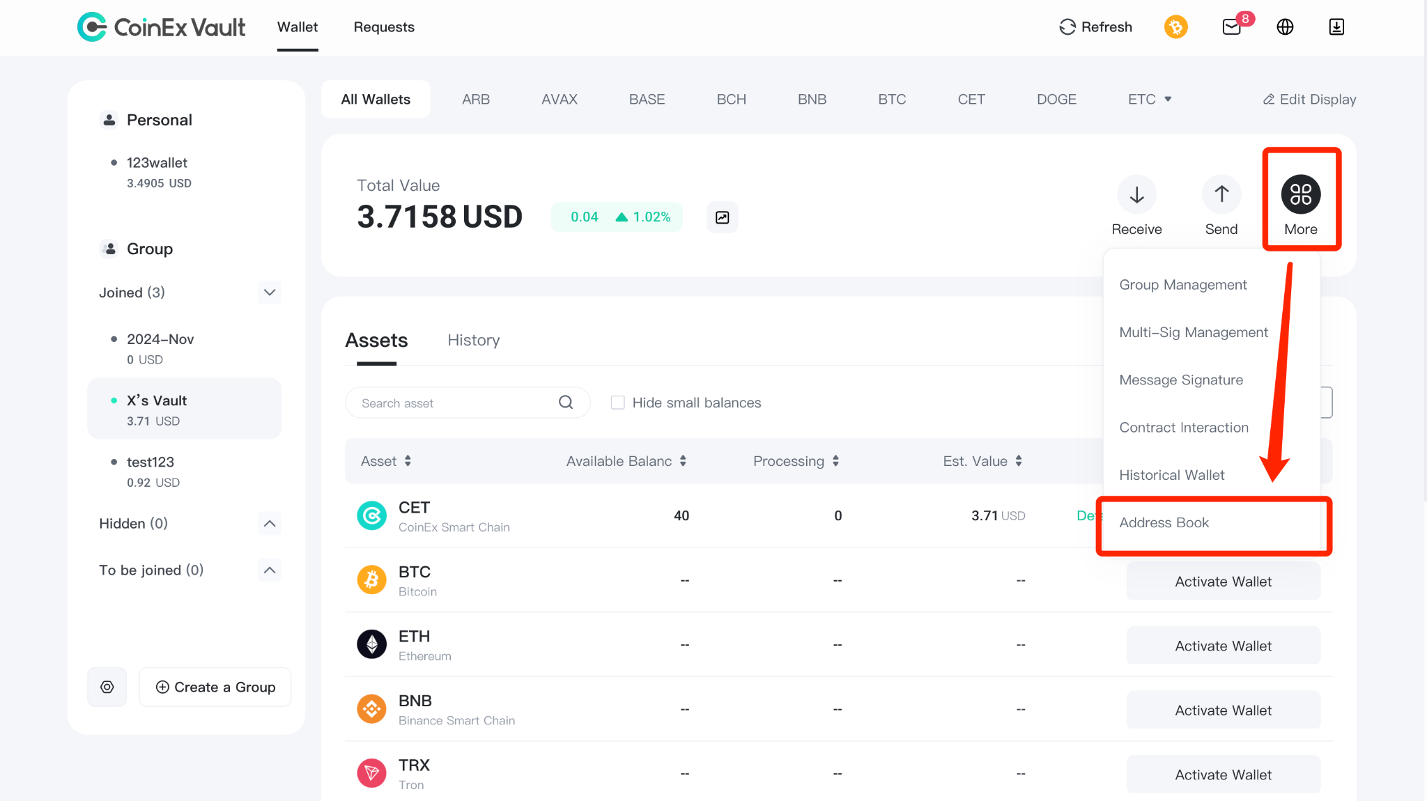Viewport: 1427px width, 801px height.
Task: Sort by Available Balance arrows
Action: click(683, 461)
